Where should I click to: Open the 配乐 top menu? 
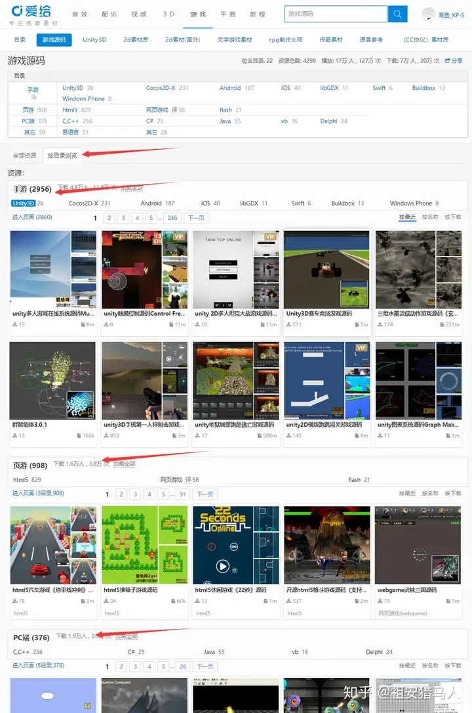click(109, 14)
